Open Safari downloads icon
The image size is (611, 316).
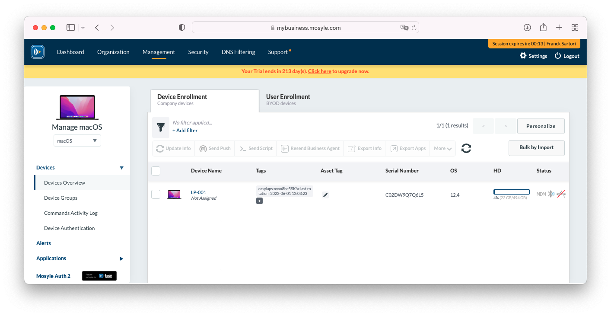pos(527,28)
